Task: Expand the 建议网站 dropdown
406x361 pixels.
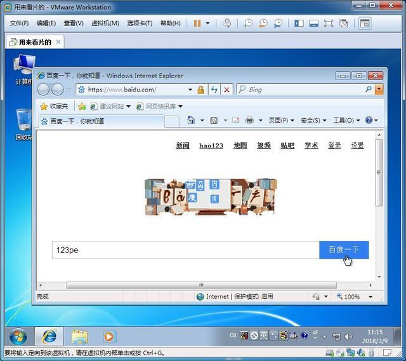Action: [x=128, y=106]
